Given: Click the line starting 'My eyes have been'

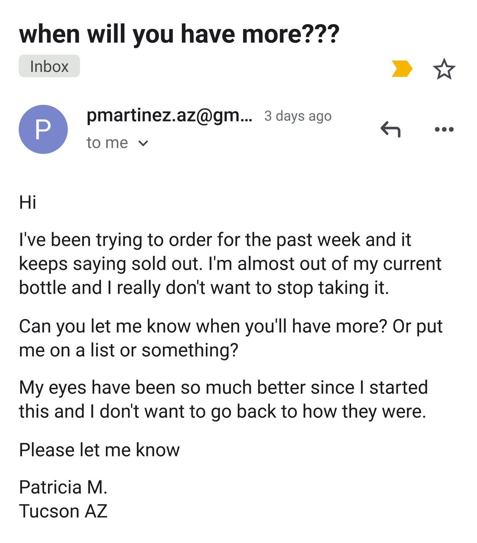Looking at the screenshot, I should click(x=223, y=387).
